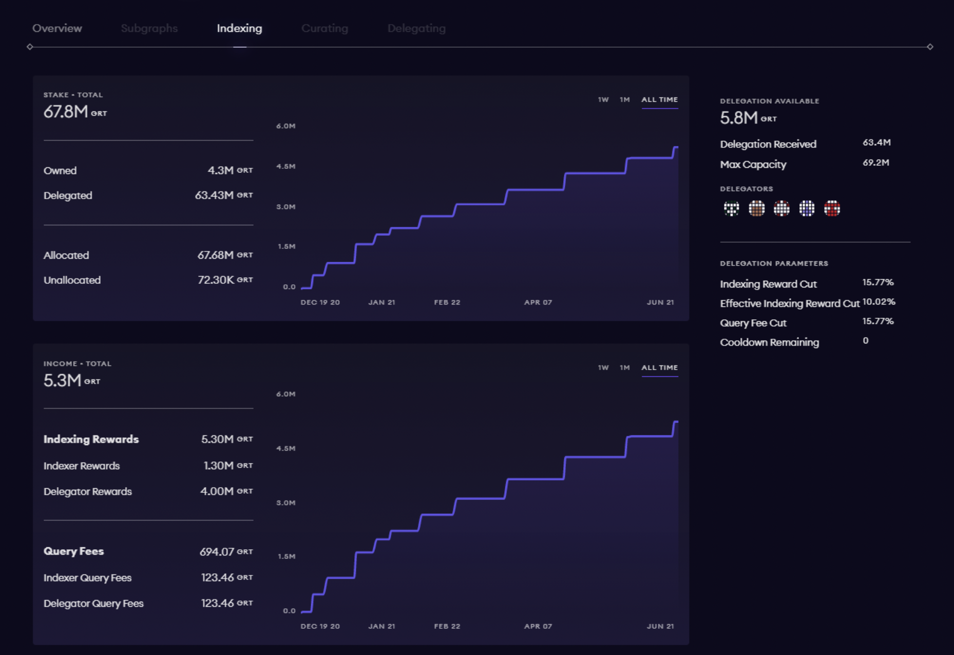Go to the Curating tab
The width and height of the screenshot is (954, 655).
[x=325, y=28]
